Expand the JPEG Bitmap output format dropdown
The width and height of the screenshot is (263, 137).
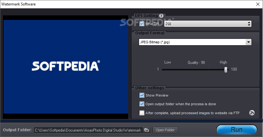click(x=248, y=42)
